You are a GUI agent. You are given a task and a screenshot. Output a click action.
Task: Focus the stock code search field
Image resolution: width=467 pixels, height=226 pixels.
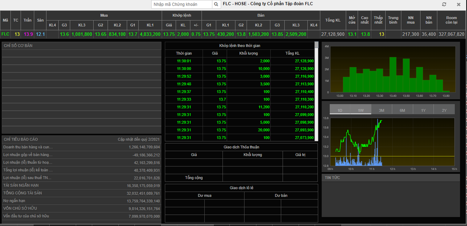182,4
